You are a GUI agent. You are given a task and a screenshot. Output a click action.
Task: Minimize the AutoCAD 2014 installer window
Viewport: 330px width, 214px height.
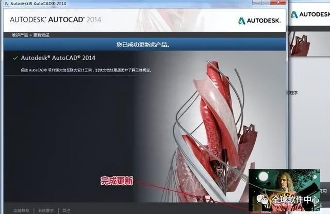[257, 2]
